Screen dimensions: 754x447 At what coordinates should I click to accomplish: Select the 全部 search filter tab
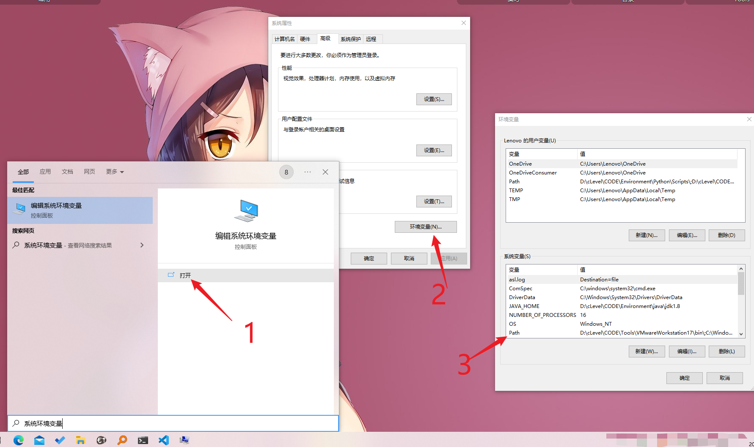(23, 172)
